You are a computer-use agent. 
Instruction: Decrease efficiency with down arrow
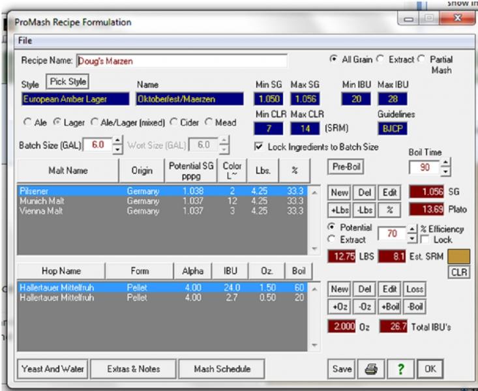[x=412, y=238]
